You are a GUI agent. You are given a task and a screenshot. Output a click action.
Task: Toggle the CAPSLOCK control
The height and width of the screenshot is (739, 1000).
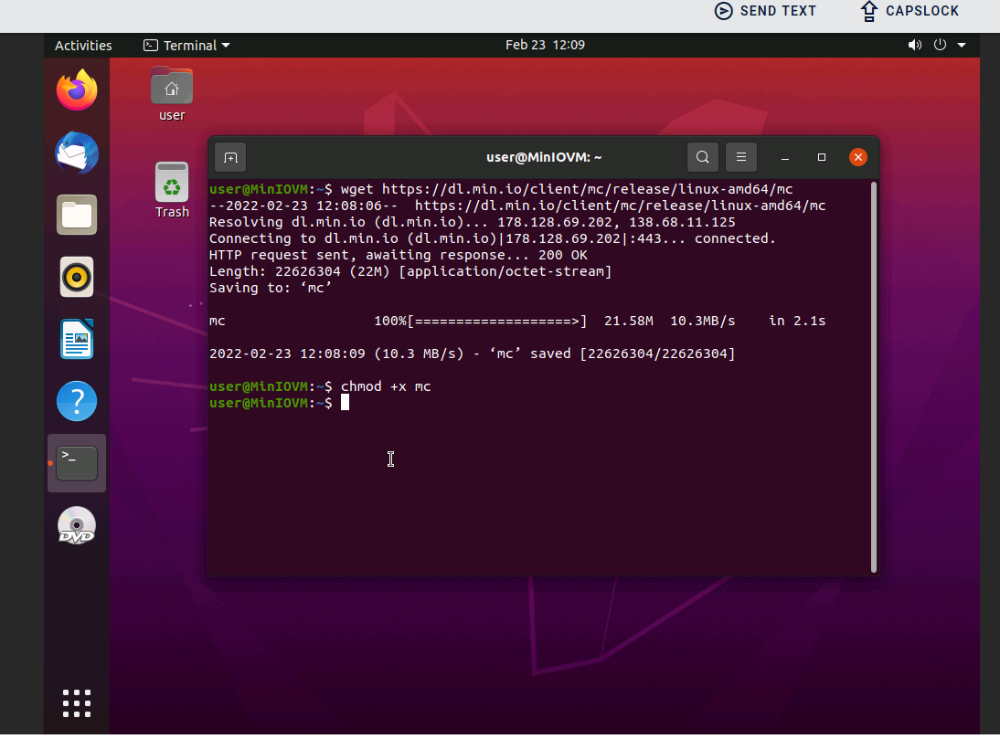click(x=910, y=11)
